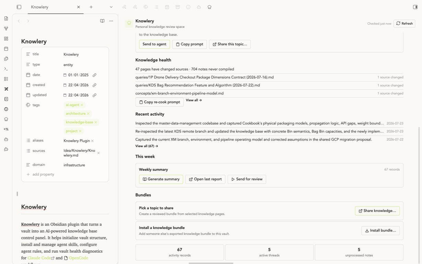
Task: Open the note's more options menu
Action: point(111,21)
